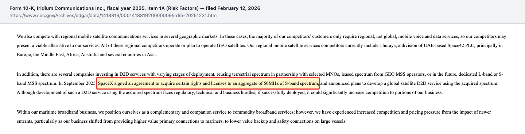Click the line starting "entrants, particularly as our business"

pos(182,121)
